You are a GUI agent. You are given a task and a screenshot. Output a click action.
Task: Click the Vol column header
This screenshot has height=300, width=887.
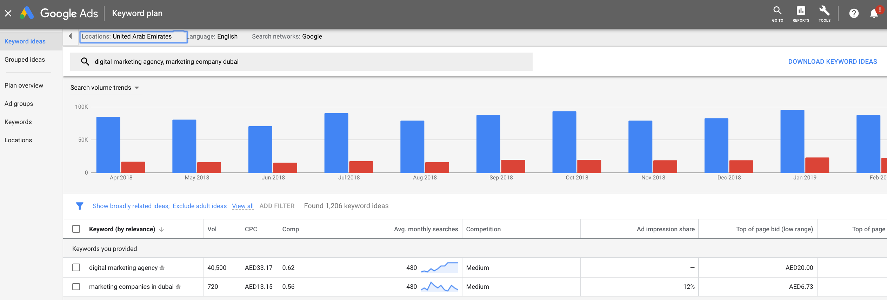(x=212, y=229)
